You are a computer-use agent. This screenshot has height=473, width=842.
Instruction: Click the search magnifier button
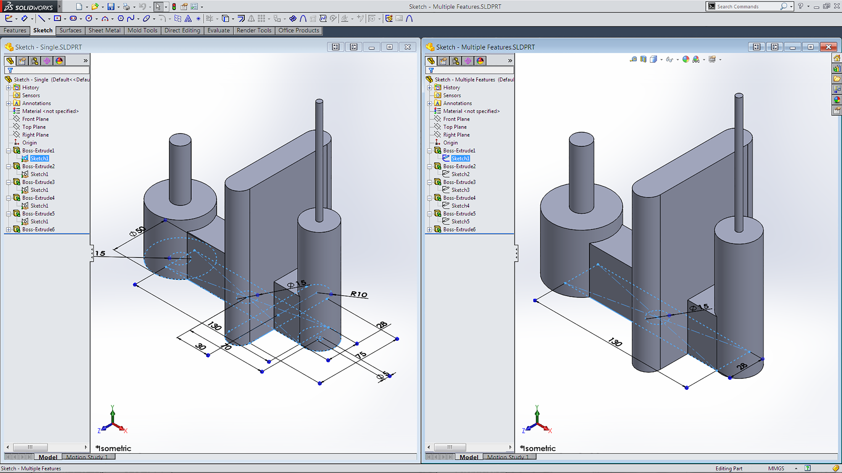coord(784,7)
